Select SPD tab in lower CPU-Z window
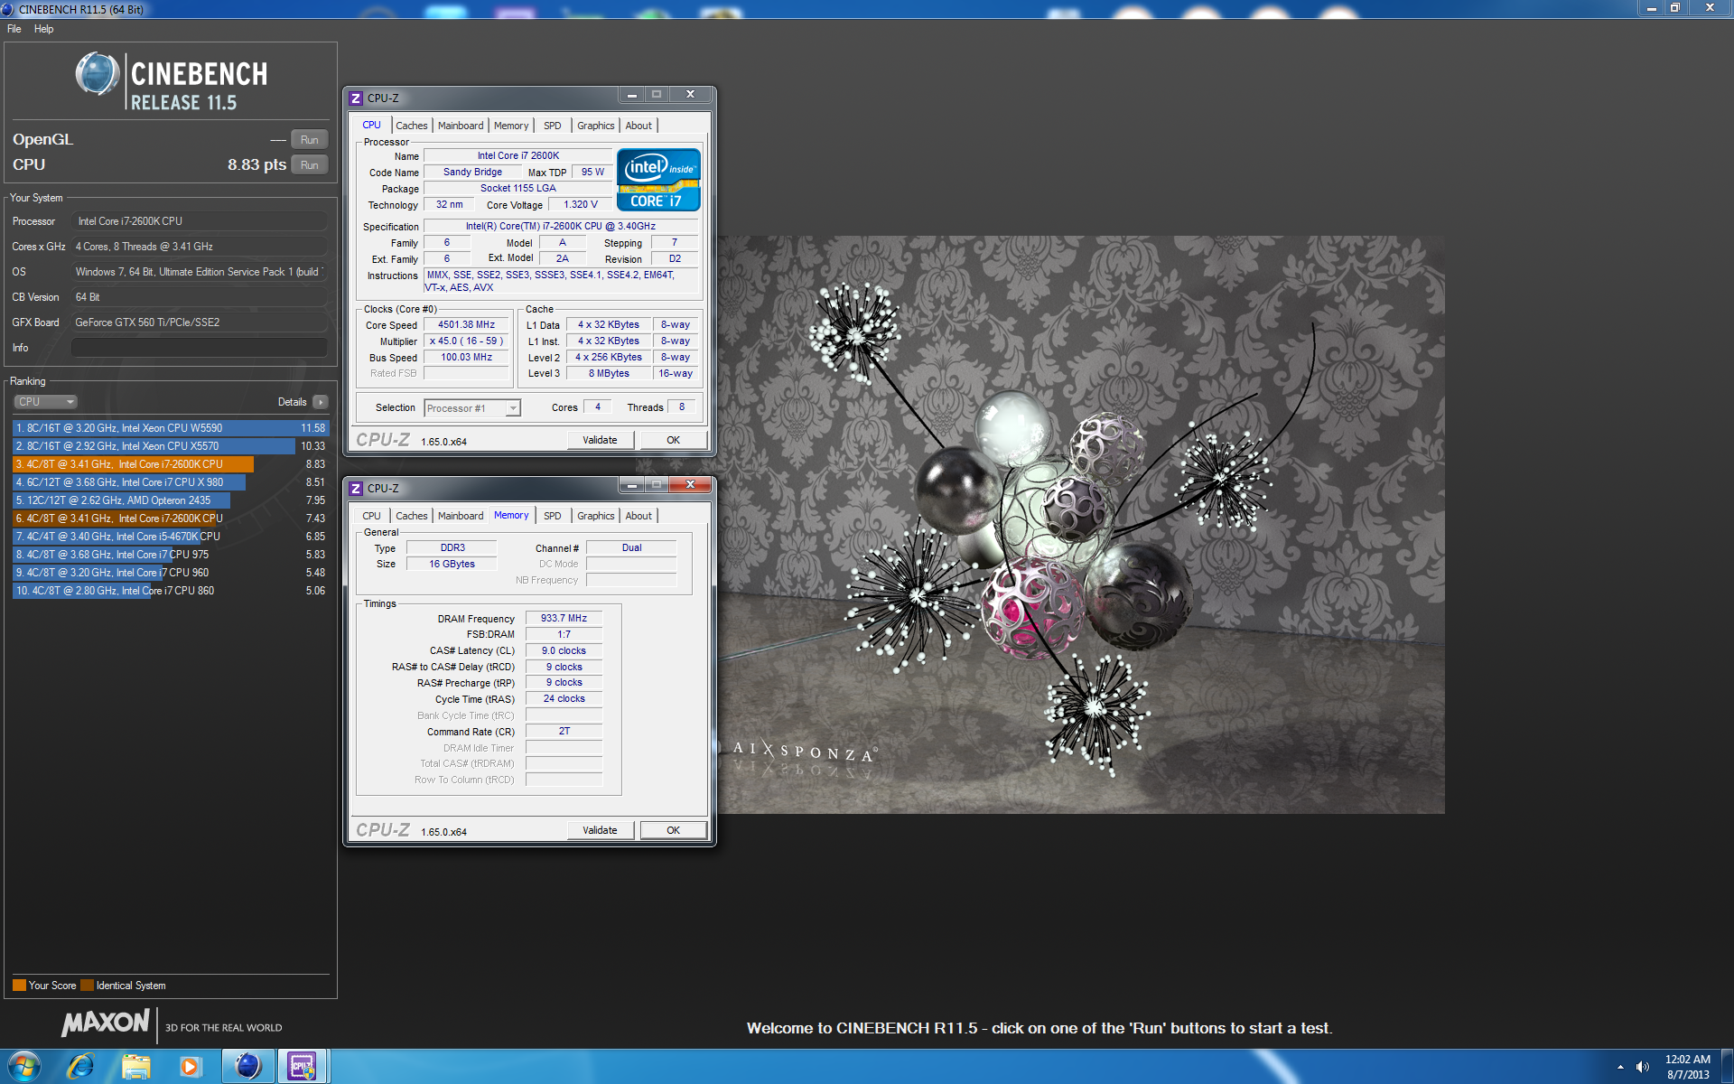 (553, 516)
